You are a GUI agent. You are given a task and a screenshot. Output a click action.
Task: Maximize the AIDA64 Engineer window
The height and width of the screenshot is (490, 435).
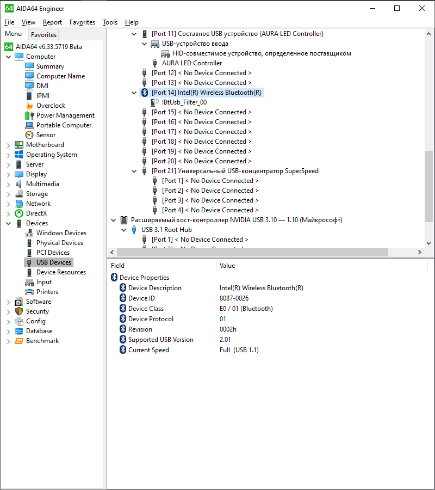coord(397,8)
